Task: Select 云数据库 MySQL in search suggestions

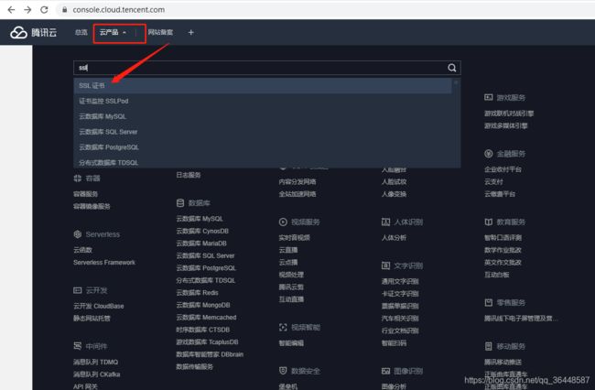Action: pos(263,116)
